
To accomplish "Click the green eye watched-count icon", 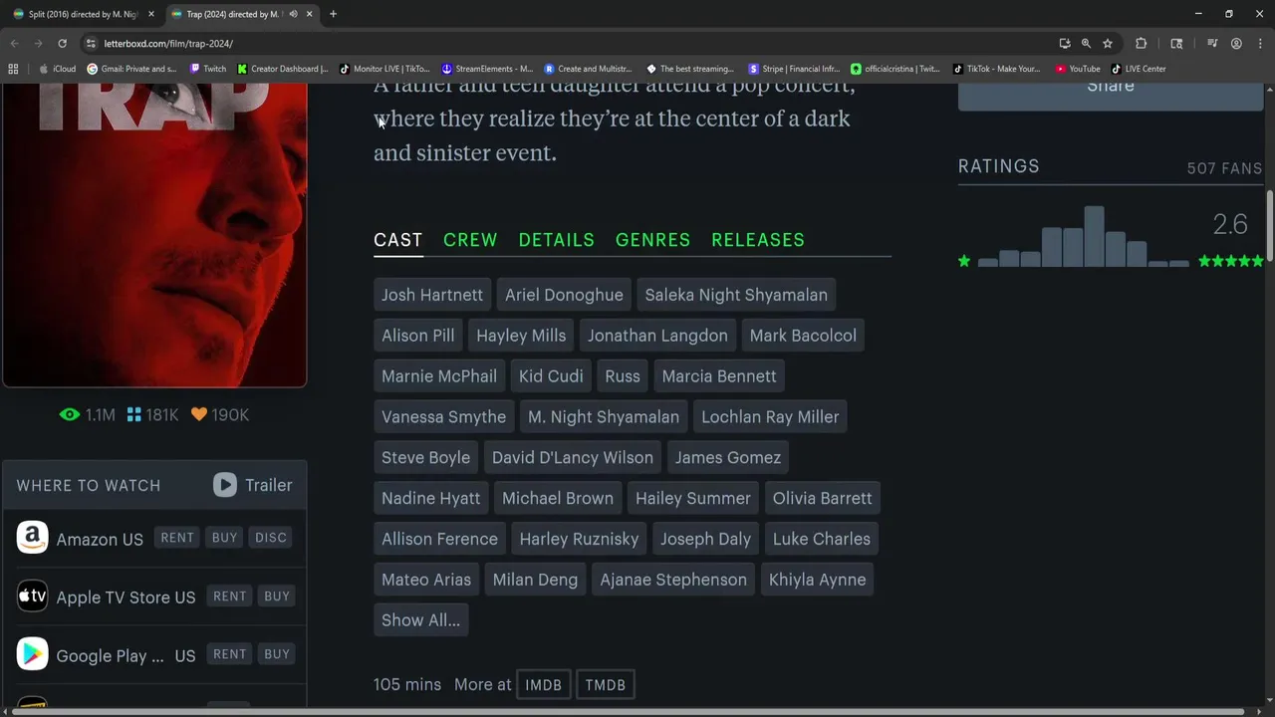I will [x=69, y=414].
